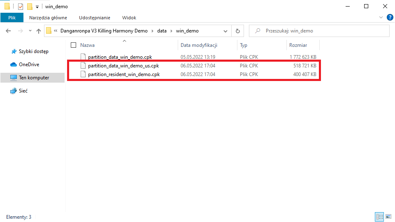The height and width of the screenshot is (222, 395).
Task: Click the Sieć network icon
Action: (x=14, y=91)
